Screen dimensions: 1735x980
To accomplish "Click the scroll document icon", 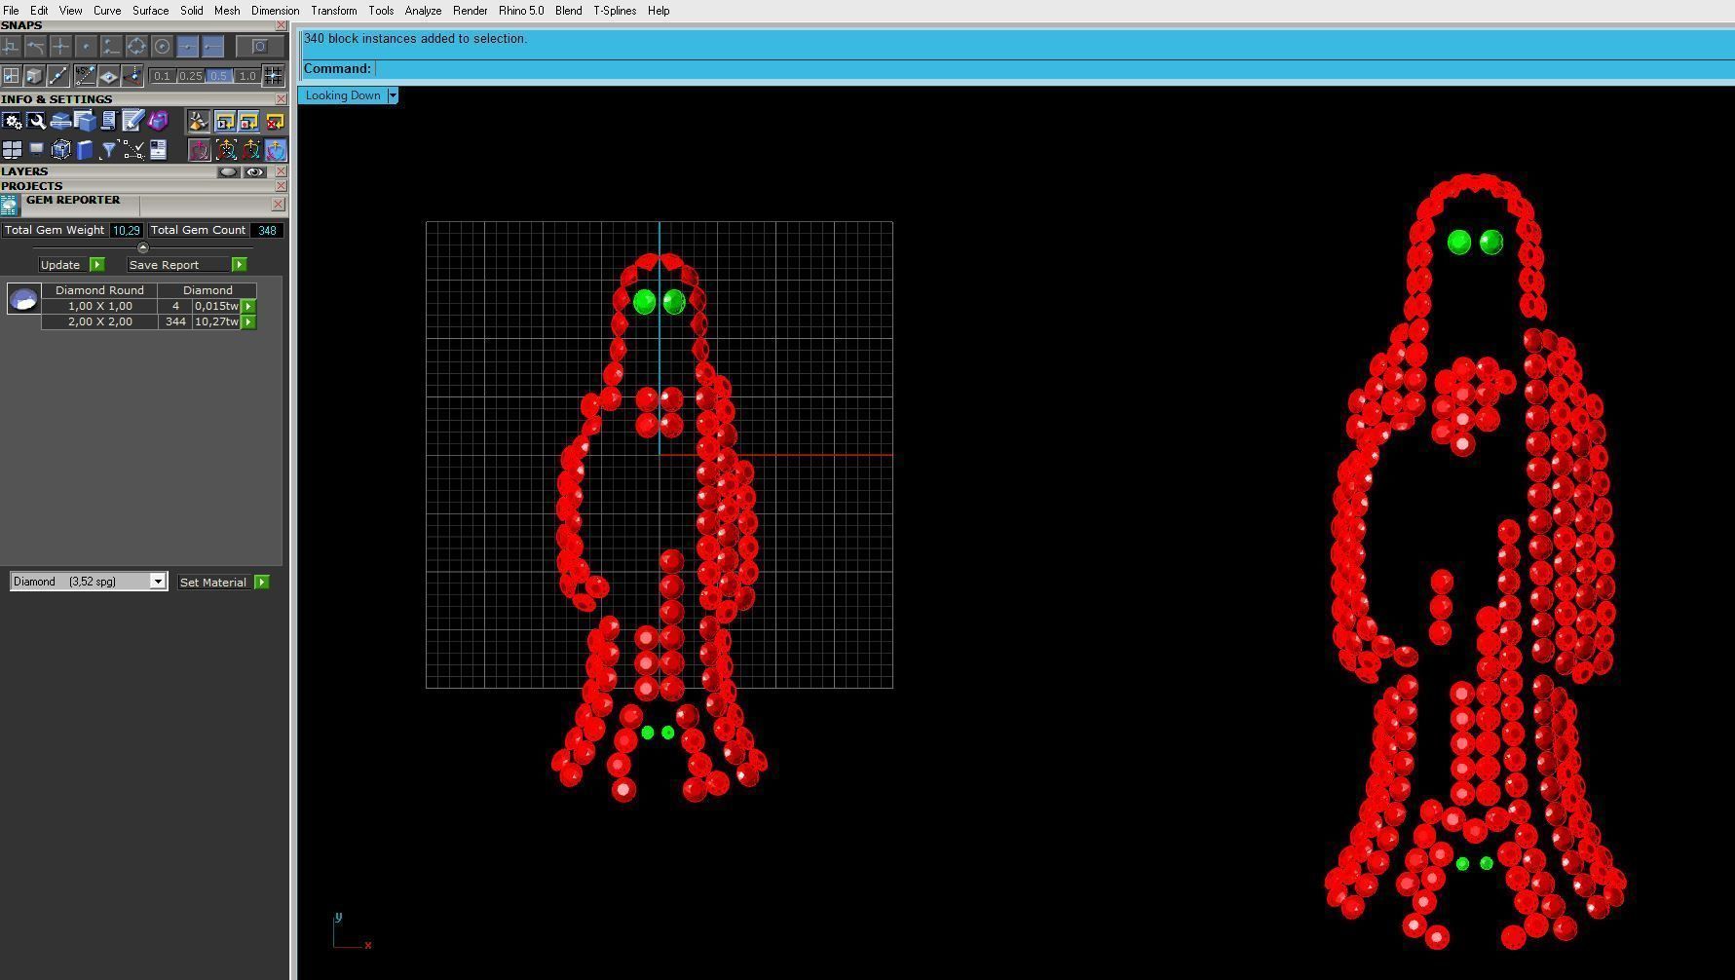I will [x=108, y=121].
